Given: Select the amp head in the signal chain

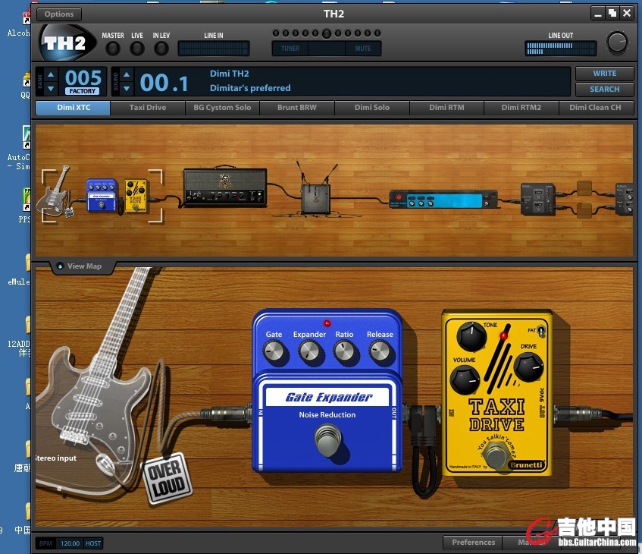Looking at the screenshot, I should (225, 187).
